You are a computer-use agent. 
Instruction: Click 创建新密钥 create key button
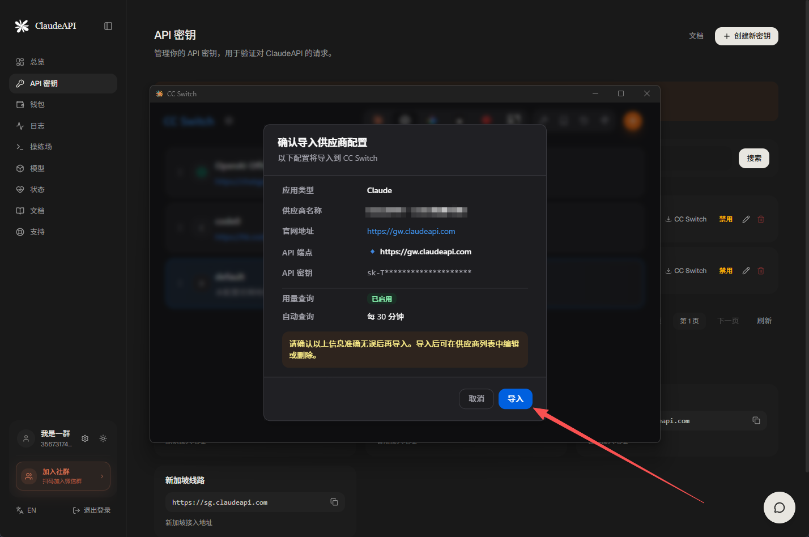[x=747, y=36]
